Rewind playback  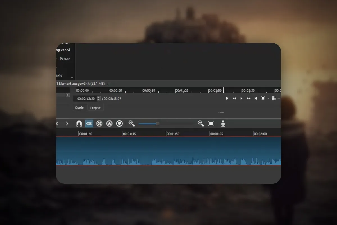coord(234,98)
